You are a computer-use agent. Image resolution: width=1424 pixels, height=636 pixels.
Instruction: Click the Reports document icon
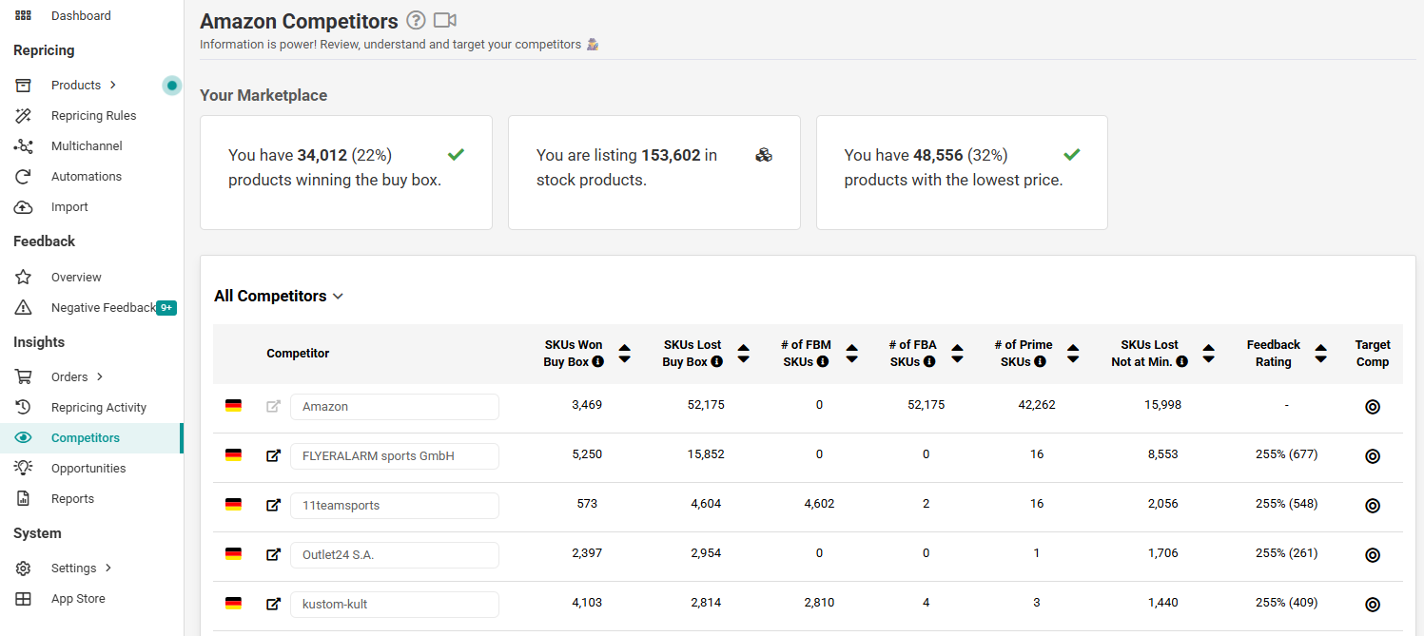[x=23, y=498]
